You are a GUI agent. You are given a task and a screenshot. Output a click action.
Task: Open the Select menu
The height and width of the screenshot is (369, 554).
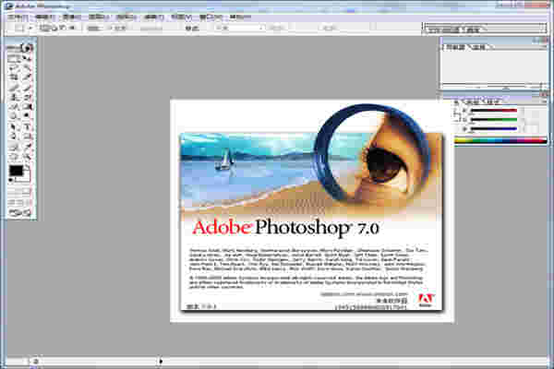click(x=126, y=17)
